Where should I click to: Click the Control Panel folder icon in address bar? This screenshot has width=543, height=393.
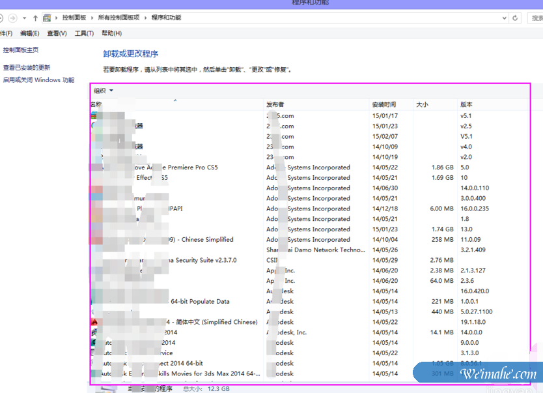coord(46,18)
